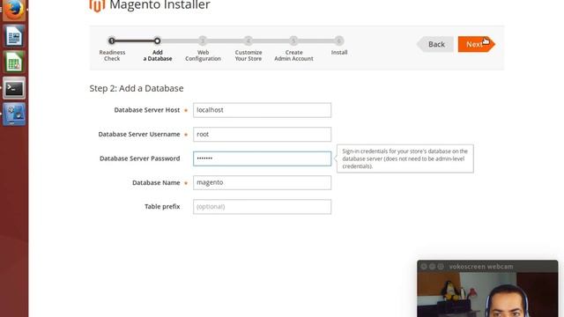Click the vokoscreen webcam video preview
Image resolution: width=564 pixels, height=317 pixels.
(487, 294)
